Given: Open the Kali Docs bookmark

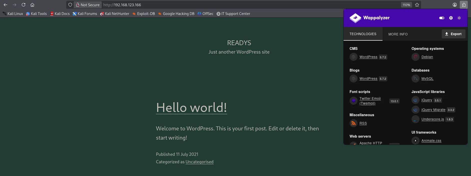Looking at the screenshot, I should (x=60, y=14).
